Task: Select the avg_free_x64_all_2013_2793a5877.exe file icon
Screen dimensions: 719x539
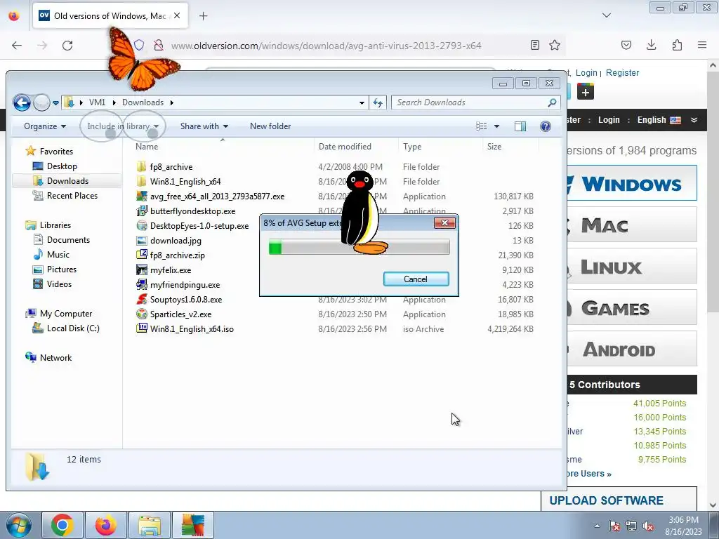Action: click(142, 197)
